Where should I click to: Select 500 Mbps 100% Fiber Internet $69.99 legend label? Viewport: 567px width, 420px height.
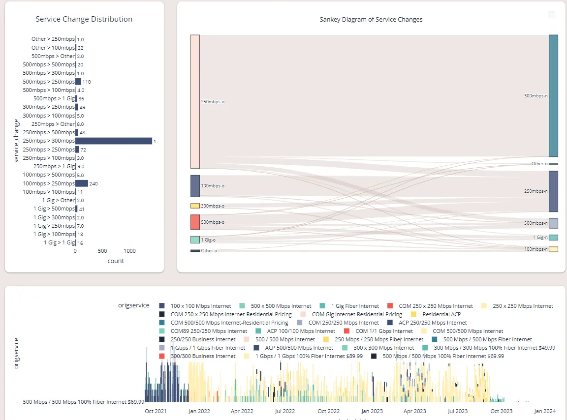443,356
